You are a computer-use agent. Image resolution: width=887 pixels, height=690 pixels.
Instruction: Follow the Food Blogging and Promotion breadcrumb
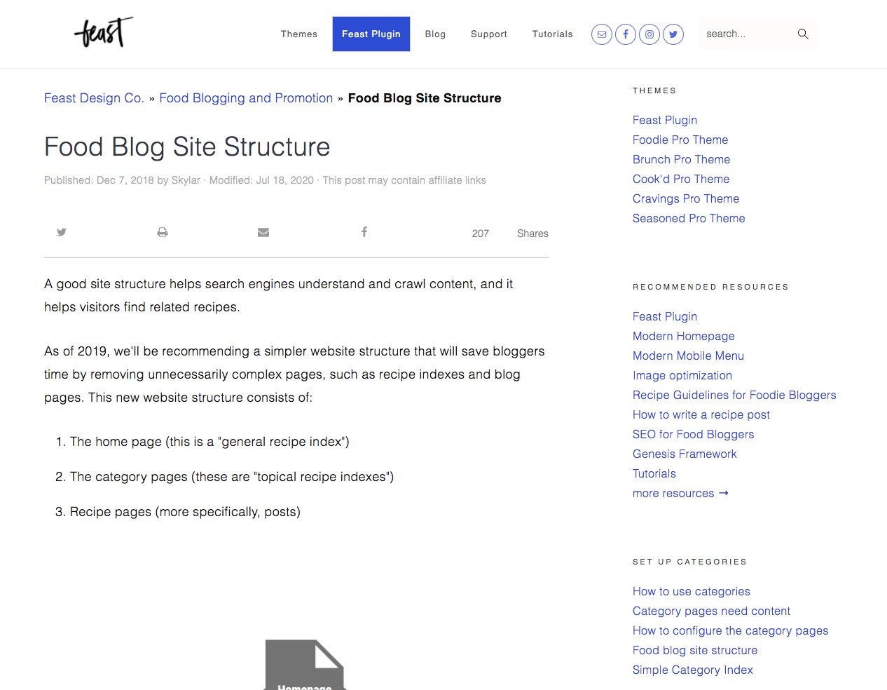(246, 98)
